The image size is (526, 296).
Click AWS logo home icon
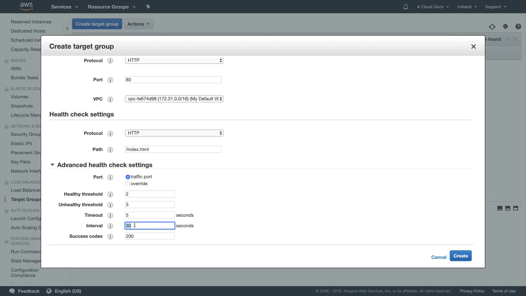(26, 6)
